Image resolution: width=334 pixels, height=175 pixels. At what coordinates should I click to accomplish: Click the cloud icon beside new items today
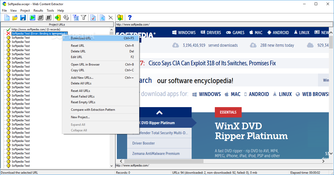253,45
